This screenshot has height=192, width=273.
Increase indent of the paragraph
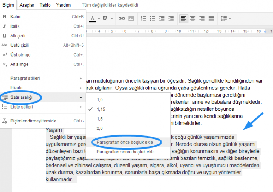tap(171, 18)
